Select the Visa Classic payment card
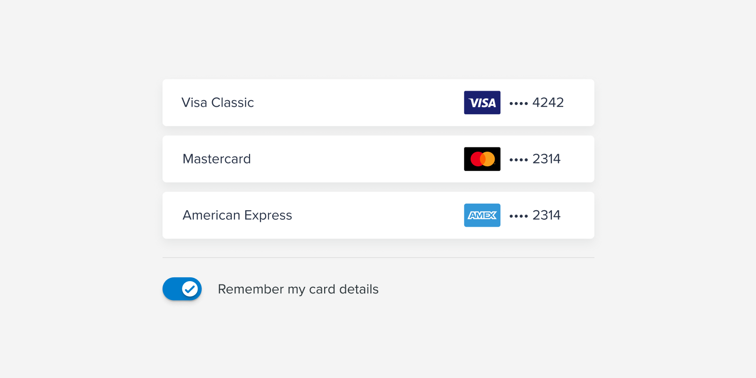The width and height of the screenshot is (756, 378). coord(331,103)
